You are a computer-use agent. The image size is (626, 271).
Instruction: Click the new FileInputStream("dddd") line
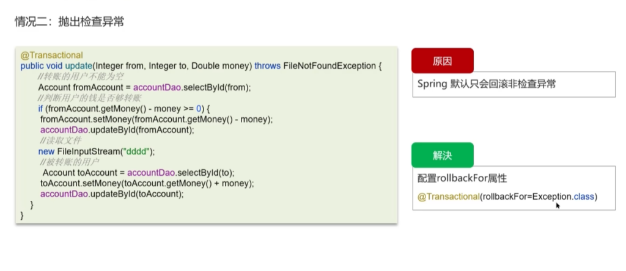click(x=97, y=151)
